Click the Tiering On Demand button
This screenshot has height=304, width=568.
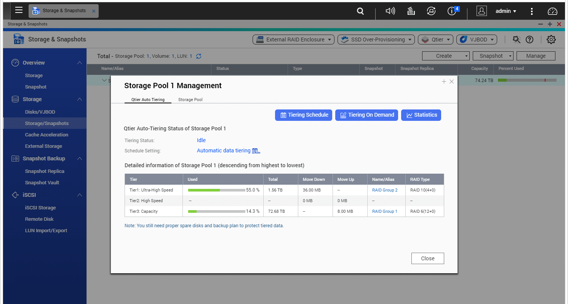coord(367,115)
